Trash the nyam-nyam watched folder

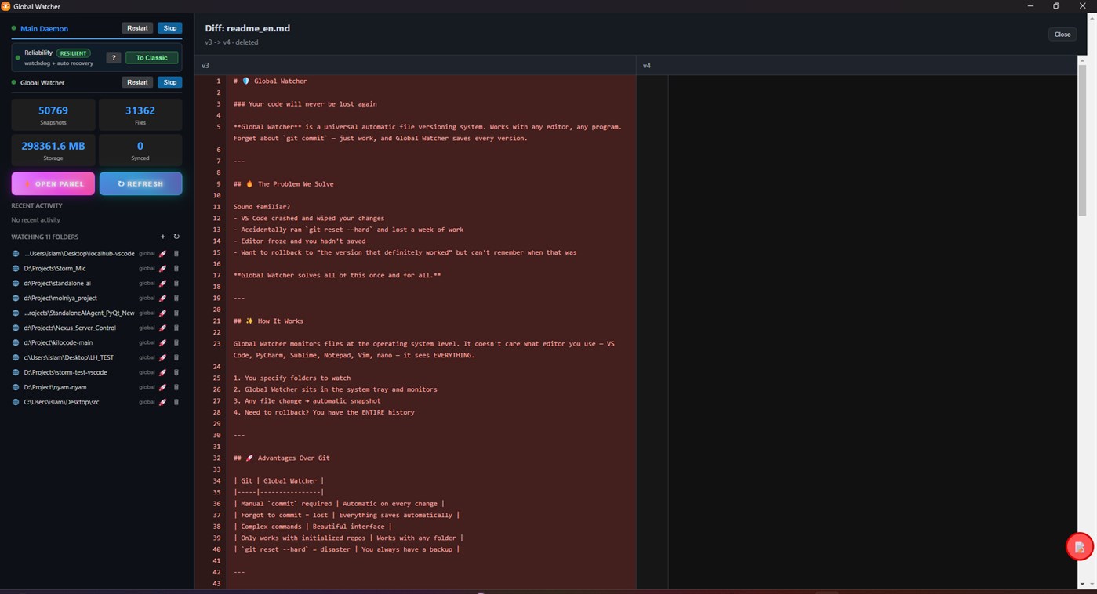tap(176, 388)
